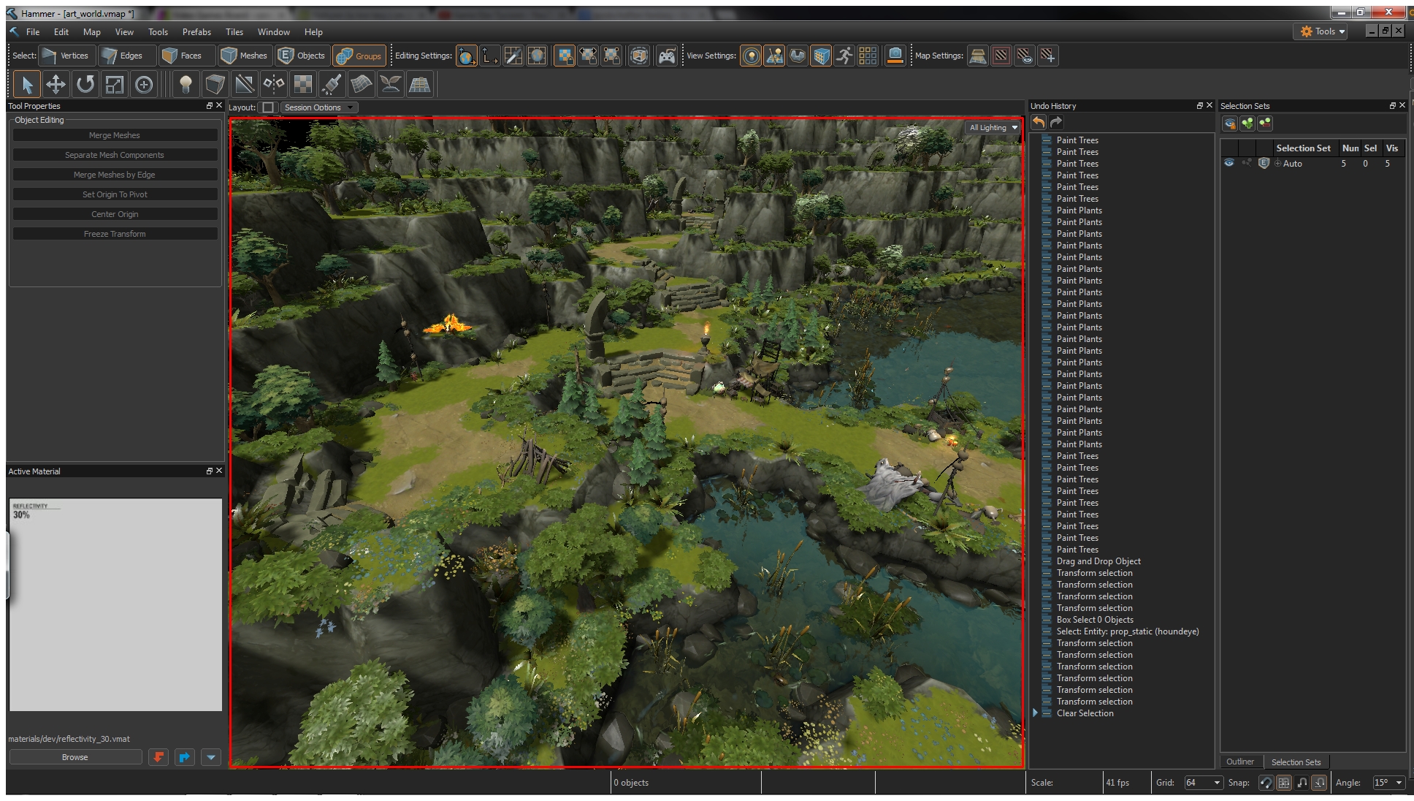The height and width of the screenshot is (801, 1414).
Task: Open the Session Options dropdown
Action: click(x=319, y=107)
